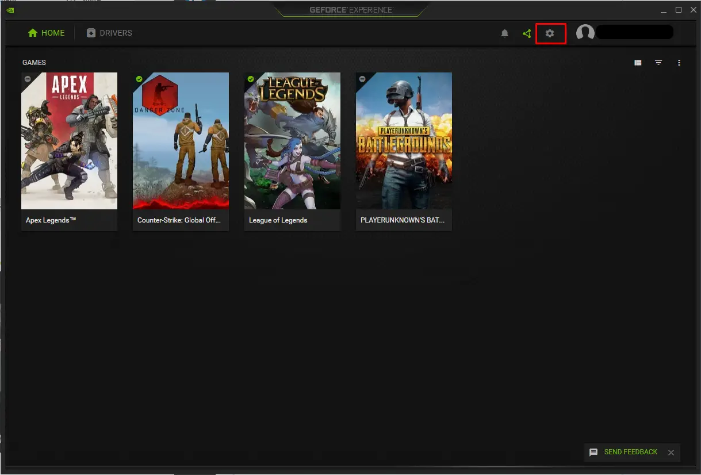
Task: Open Counter-Strike Danger Zone cover art
Action: (x=181, y=141)
